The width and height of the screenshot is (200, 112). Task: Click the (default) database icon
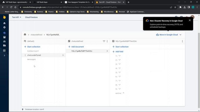pos(25,41)
